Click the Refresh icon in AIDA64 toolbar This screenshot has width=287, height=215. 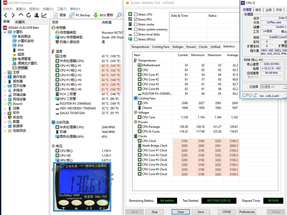coord(29,15)
